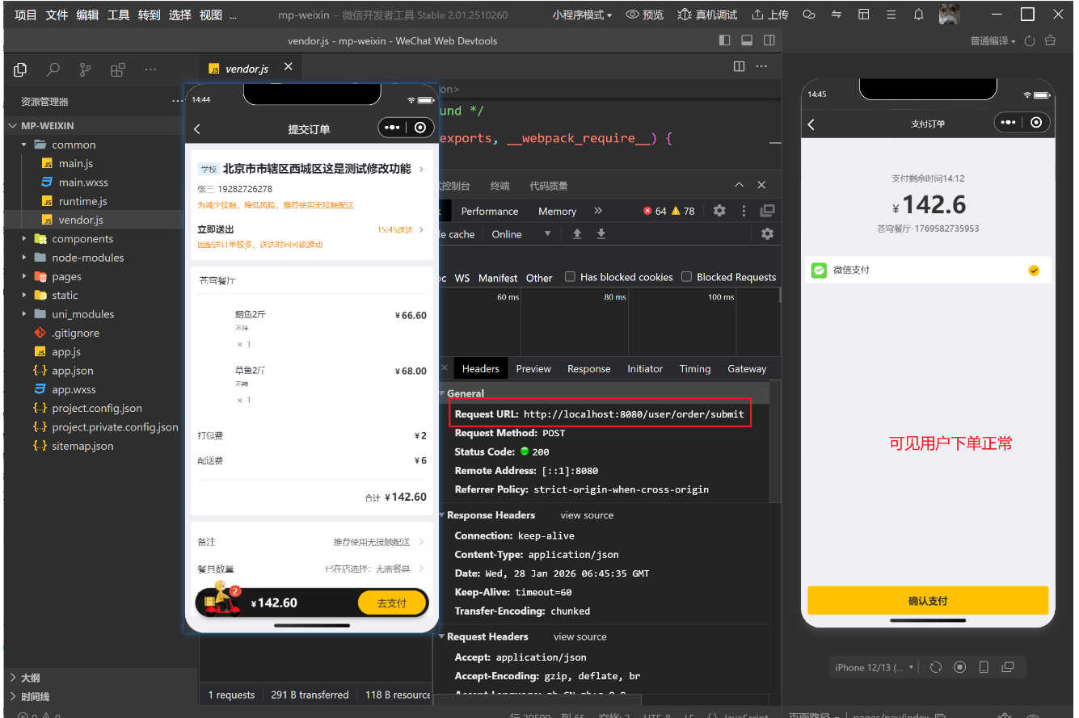Click the 去支付 button
The width and height of the screenshot is (1079, 718).
tap(392, 603)
